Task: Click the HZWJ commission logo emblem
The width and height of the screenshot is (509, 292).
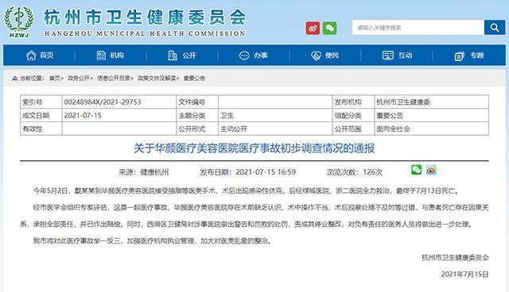Action: 19,21
